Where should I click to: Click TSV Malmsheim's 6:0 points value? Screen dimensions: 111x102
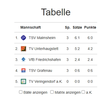coord(90,38)
